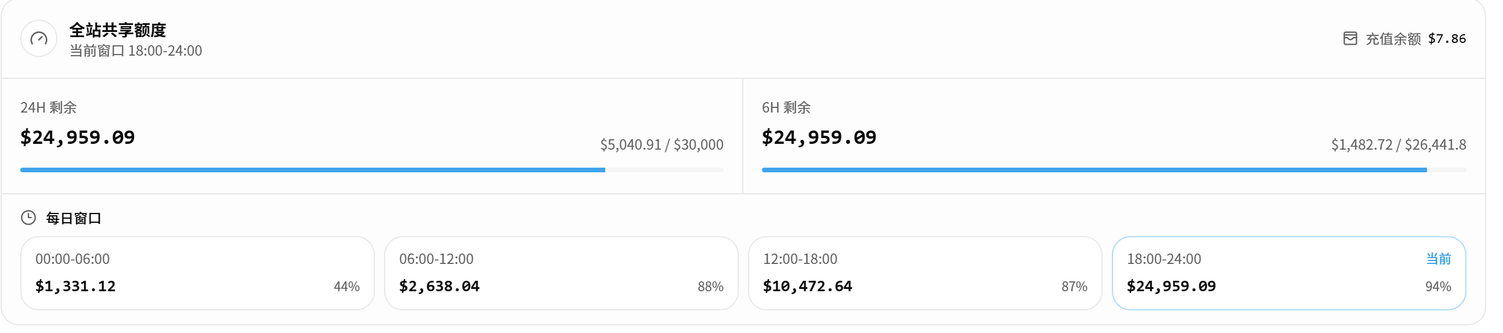
Task: Click the 6H remaining progress bar
Action: 1114,171
